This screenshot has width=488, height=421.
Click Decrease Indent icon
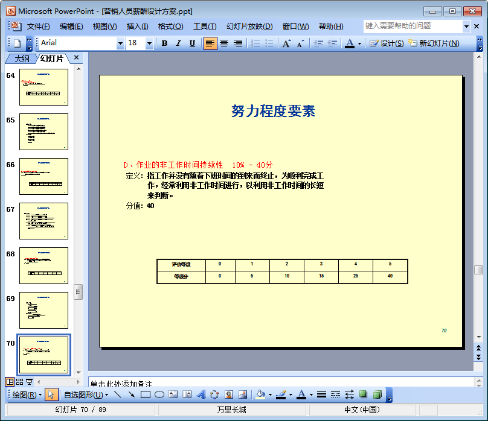(x=318, y=43)
